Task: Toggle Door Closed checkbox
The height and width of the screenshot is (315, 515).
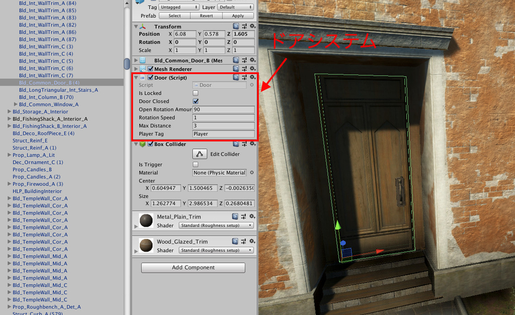Action: pos(196,101)
